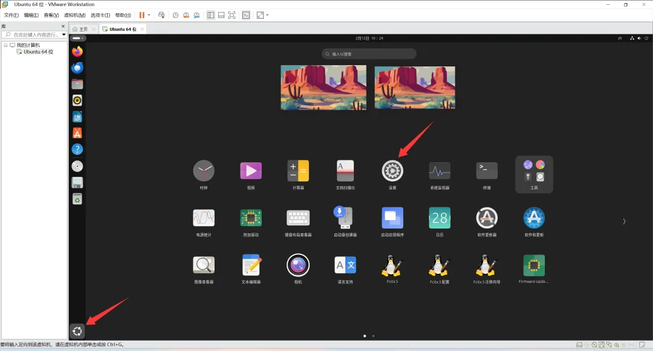This screenshot has width=653, height=351.
Task: Click the send Ctrl+Alt+Del toolbar icon
Action: (x=161, y=15)
